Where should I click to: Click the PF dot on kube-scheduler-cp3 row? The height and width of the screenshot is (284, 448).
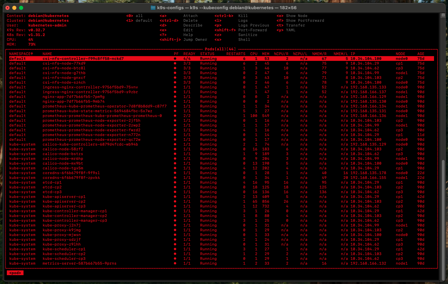pos(175,258)
